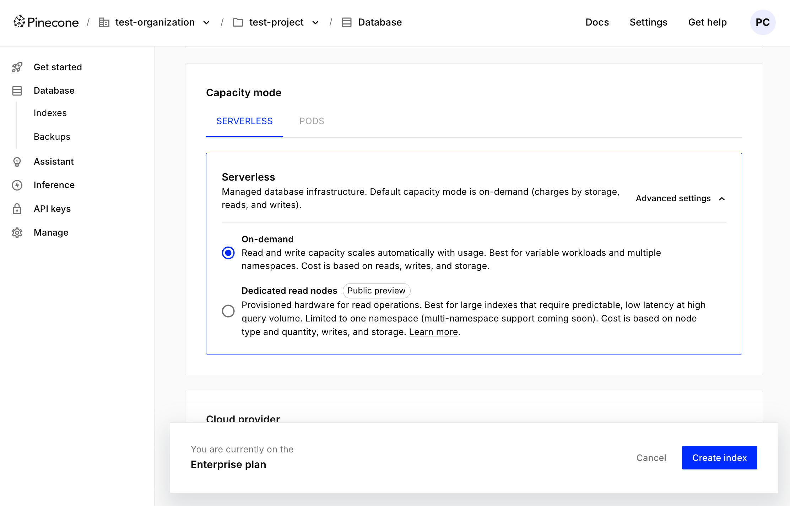Click the Create index button
Viewport: 790px width, 506px height.
tap(719, 458)
